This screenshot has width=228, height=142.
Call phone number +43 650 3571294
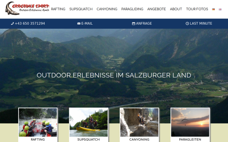pyautogui.click(x=30, y=23)
